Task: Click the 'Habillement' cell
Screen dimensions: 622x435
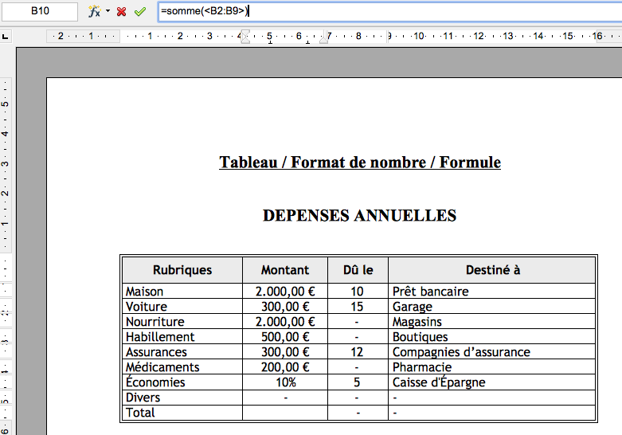Action: coord(182,336)
